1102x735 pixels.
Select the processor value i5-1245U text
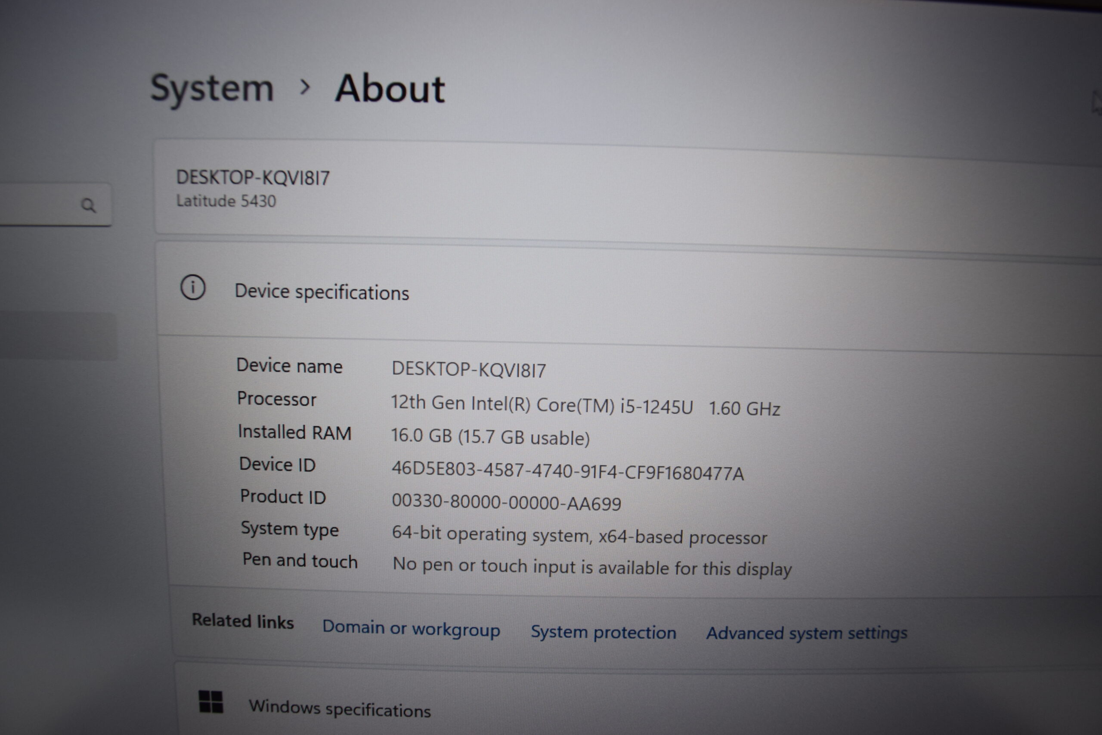(586, 406)
